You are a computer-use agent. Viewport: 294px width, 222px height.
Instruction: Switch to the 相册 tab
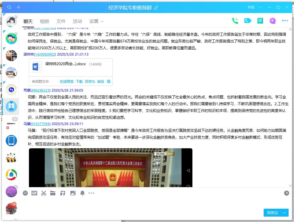[x=44, y=21]
